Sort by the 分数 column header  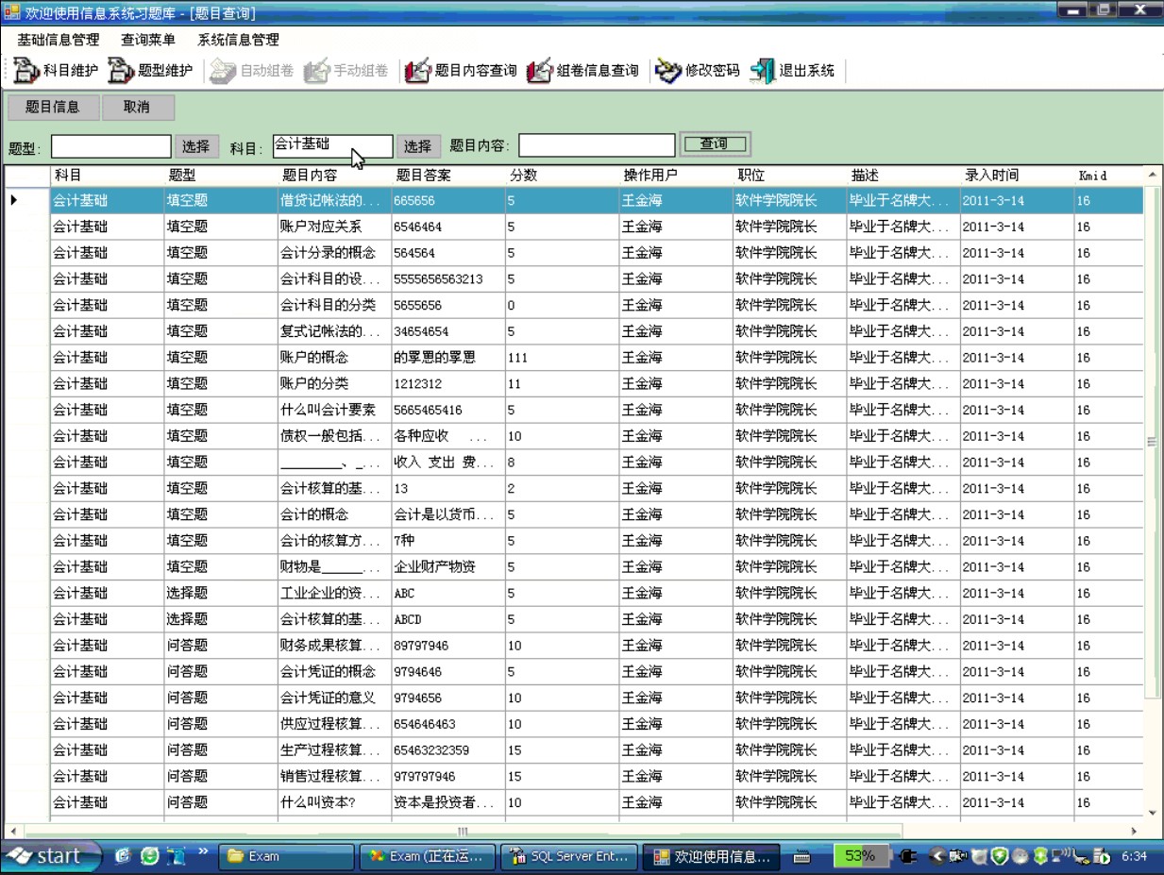pyautogui.click(x=562, y=176)
